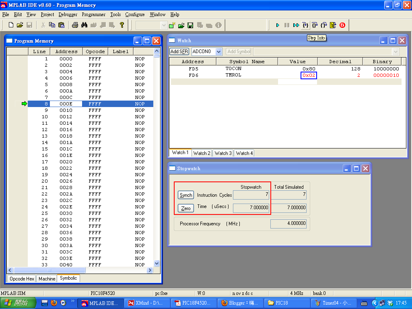Click the Program Memory scroll down arrow
The image size is (412, 309).
coord(157,263)
